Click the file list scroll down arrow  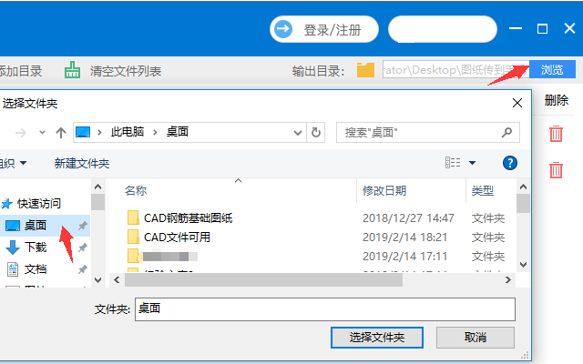pyautogui.click(x=524, y=265)
